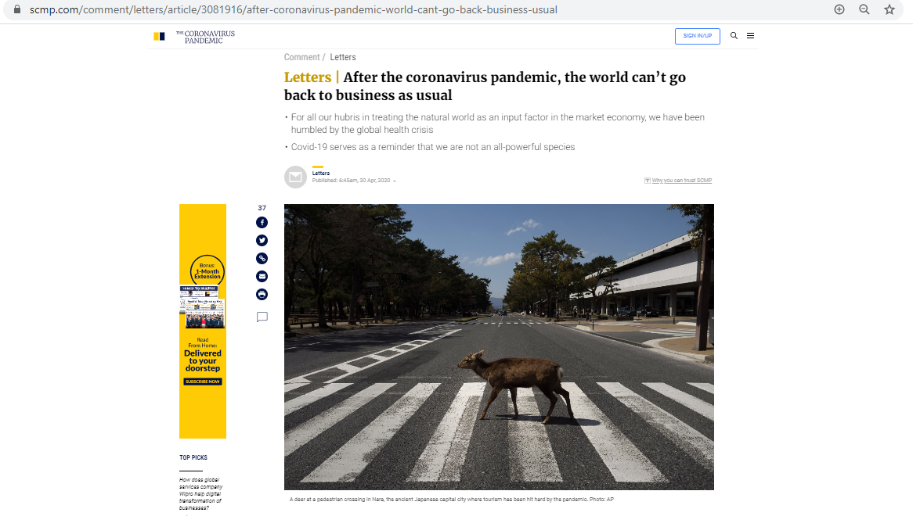Open 'Why you can trust SCMP'
The width and height of the screenshot is (913, 516).
(680, 181)
